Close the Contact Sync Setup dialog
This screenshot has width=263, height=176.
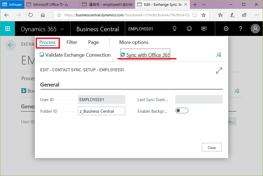point(212,147)
